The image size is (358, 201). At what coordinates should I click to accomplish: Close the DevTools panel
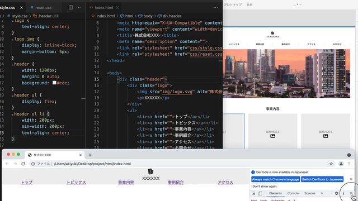click(351, 193)
